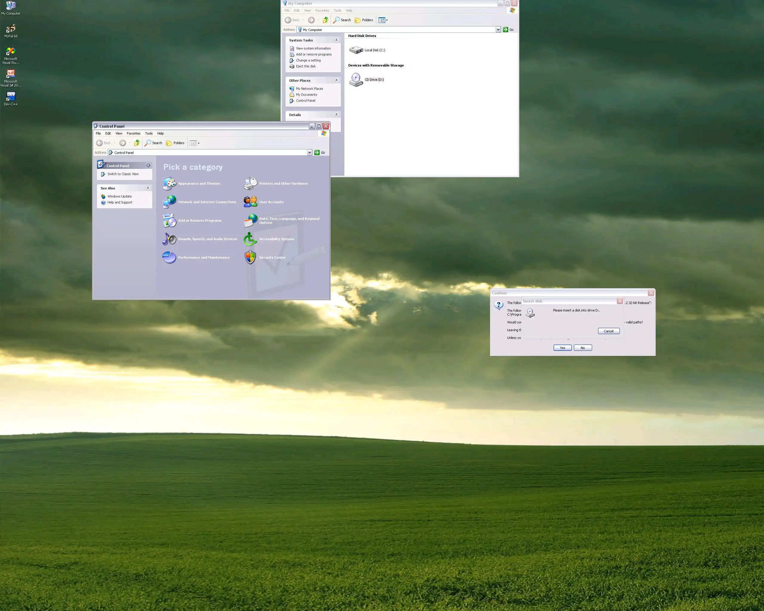The image size is (764, 611).
Task: Open the Favorites menu in Control Panel
Action: click(x=134, y=134)
